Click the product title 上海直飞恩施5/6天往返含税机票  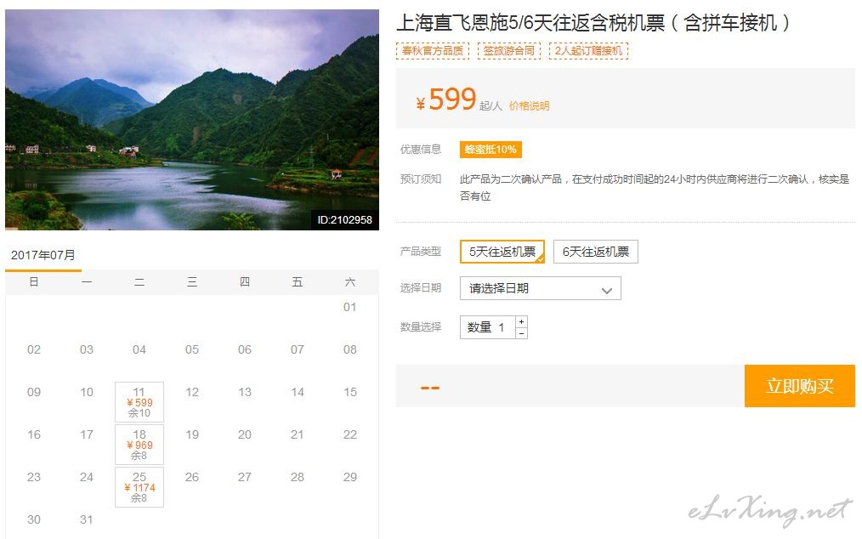pos(593,23)
